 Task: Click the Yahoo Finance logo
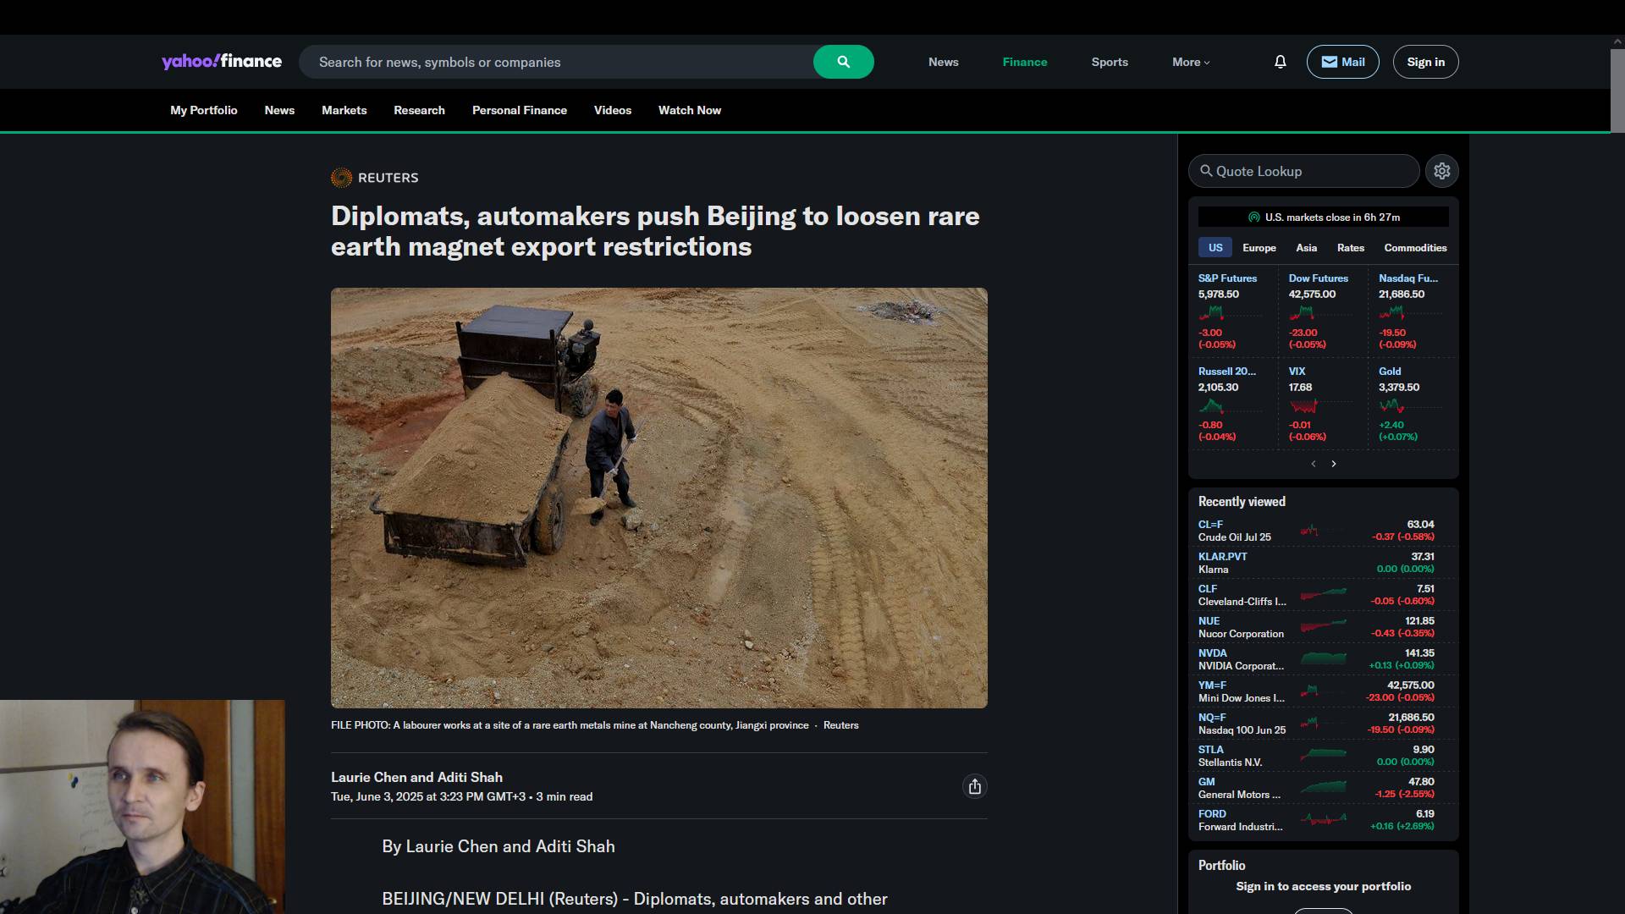[x=222, y=62]
